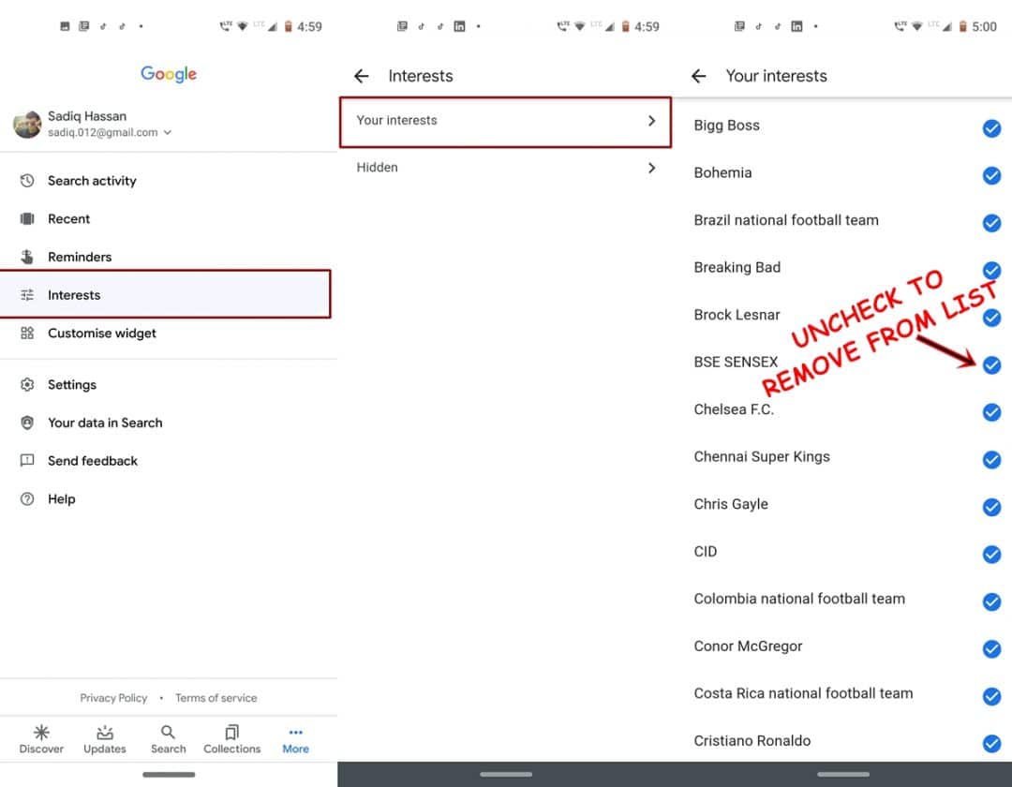Switch to the Updates tab
This screenshot has width=1012, height=787.
point(105,739)
